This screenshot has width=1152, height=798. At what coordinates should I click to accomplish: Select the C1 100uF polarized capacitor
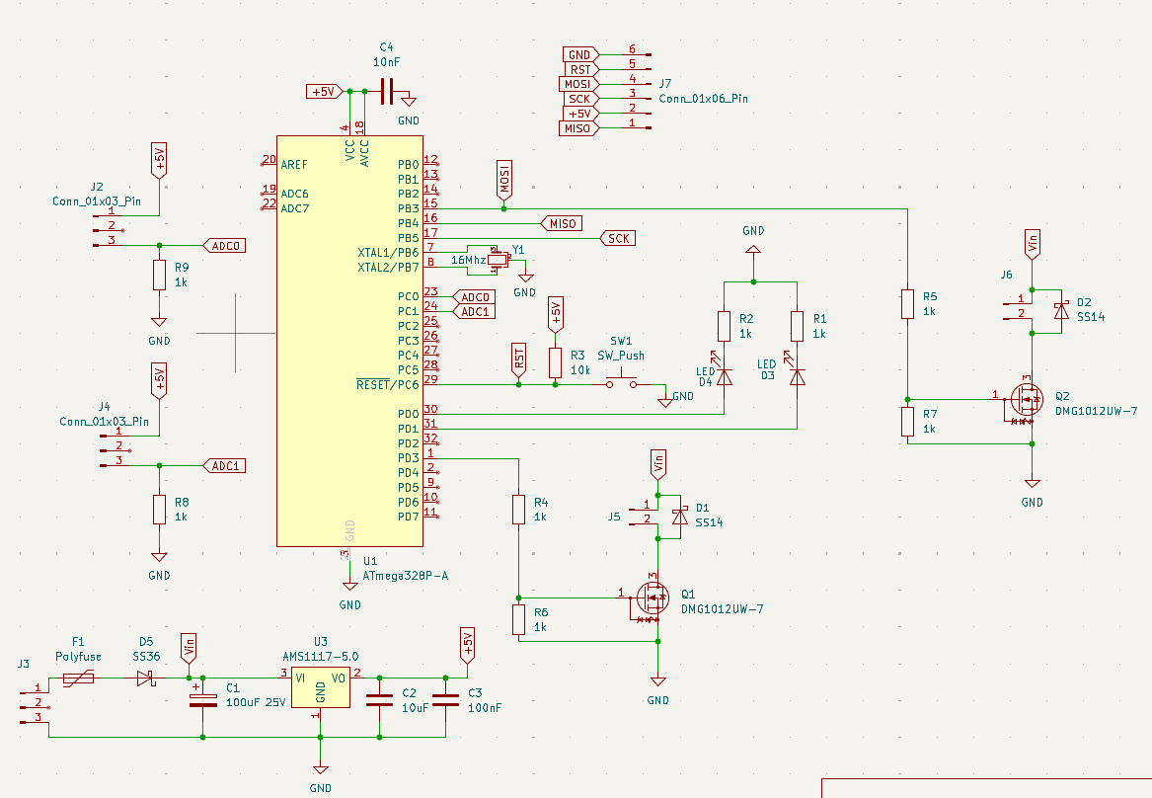[203, 699]
